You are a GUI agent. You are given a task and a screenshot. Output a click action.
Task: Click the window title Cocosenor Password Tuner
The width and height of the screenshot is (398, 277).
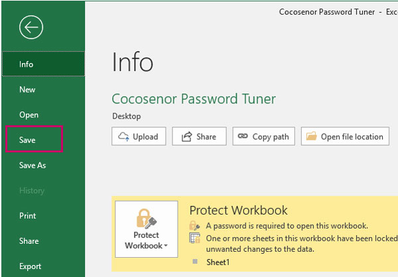coord(326,12)
